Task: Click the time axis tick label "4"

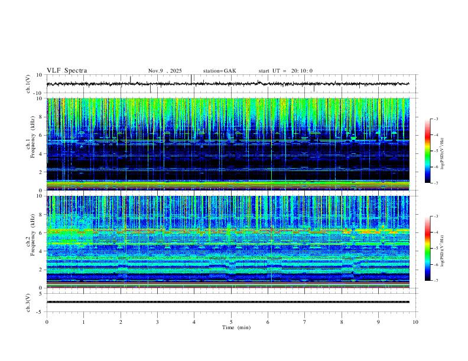Action: pos(194,322)
